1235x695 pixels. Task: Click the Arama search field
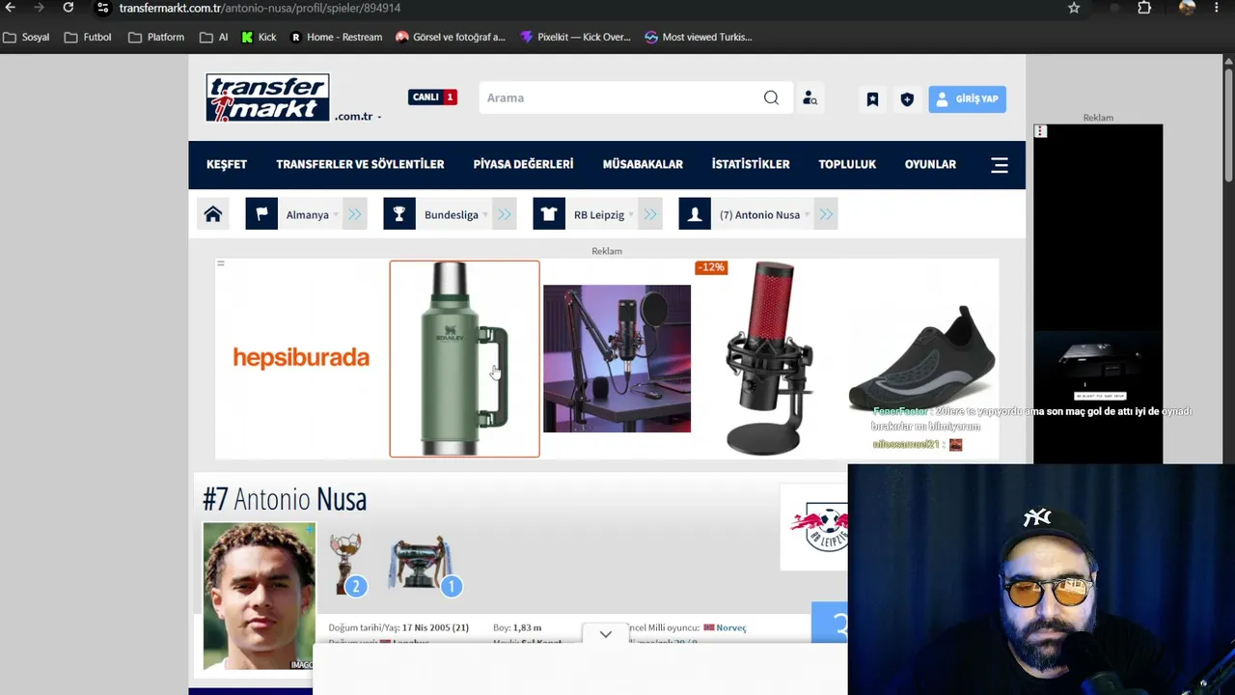click(x=619, y=97)
